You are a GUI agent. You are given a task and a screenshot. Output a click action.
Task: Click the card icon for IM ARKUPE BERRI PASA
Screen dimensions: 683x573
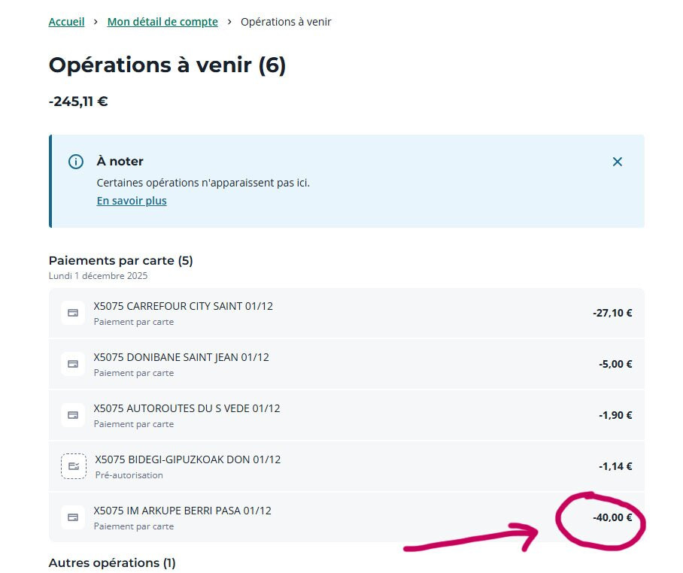(x=73, y=517)
